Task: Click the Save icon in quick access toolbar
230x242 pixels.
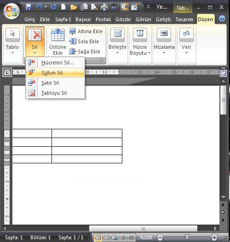Action: pos(29,7)
